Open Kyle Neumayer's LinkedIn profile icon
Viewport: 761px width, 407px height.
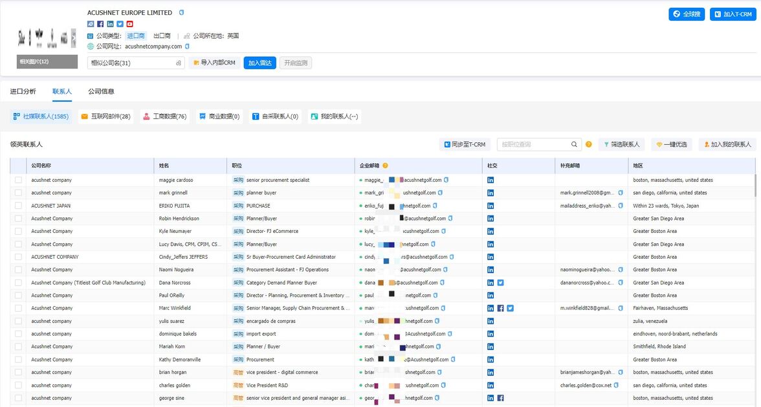pos(491,232)
